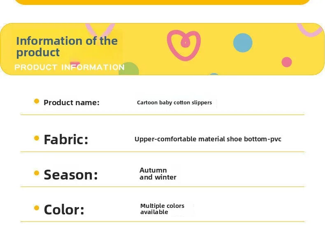The width and height of the screenshot is (325, 242).
Task: Click the small pink dot in banner
Action: tap(287, 62)
